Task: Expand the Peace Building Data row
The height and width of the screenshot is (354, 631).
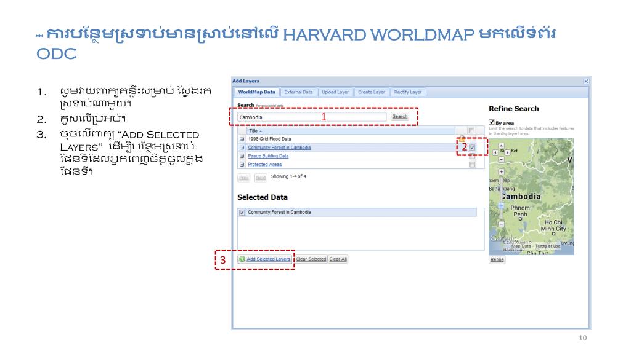Action: click(x=242, y=156)
